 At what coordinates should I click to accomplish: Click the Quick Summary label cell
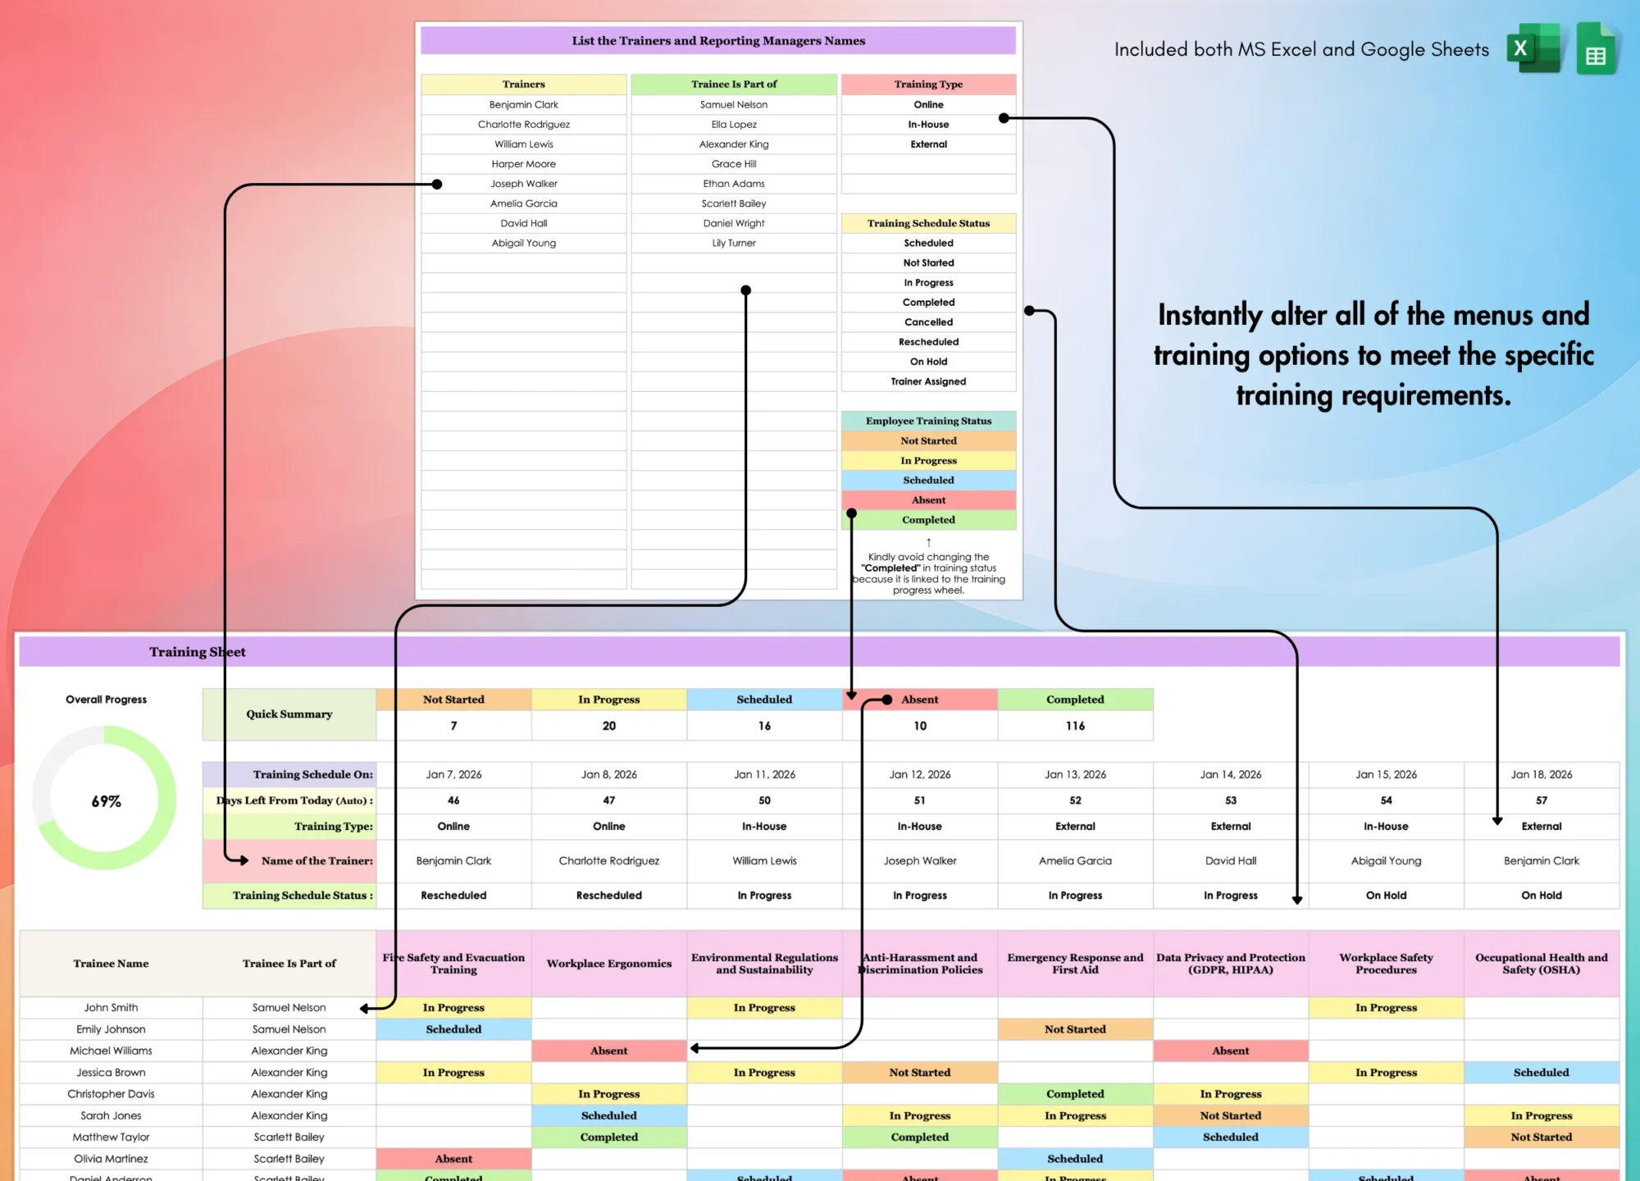click(289, 714)
